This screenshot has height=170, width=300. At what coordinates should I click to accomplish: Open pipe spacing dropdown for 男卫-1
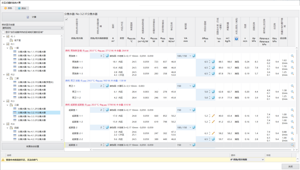(x=190, y=86)
